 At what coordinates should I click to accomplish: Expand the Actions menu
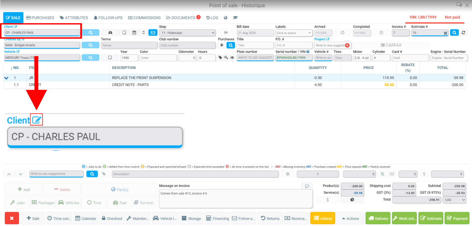pos(350,218)
